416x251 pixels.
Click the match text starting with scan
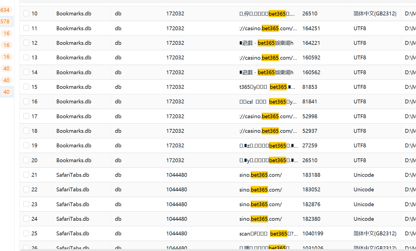click(x=269, y=233)
